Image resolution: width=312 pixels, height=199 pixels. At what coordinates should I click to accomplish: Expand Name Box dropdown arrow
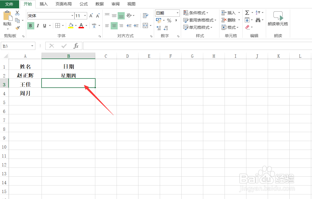coord(32,46)
